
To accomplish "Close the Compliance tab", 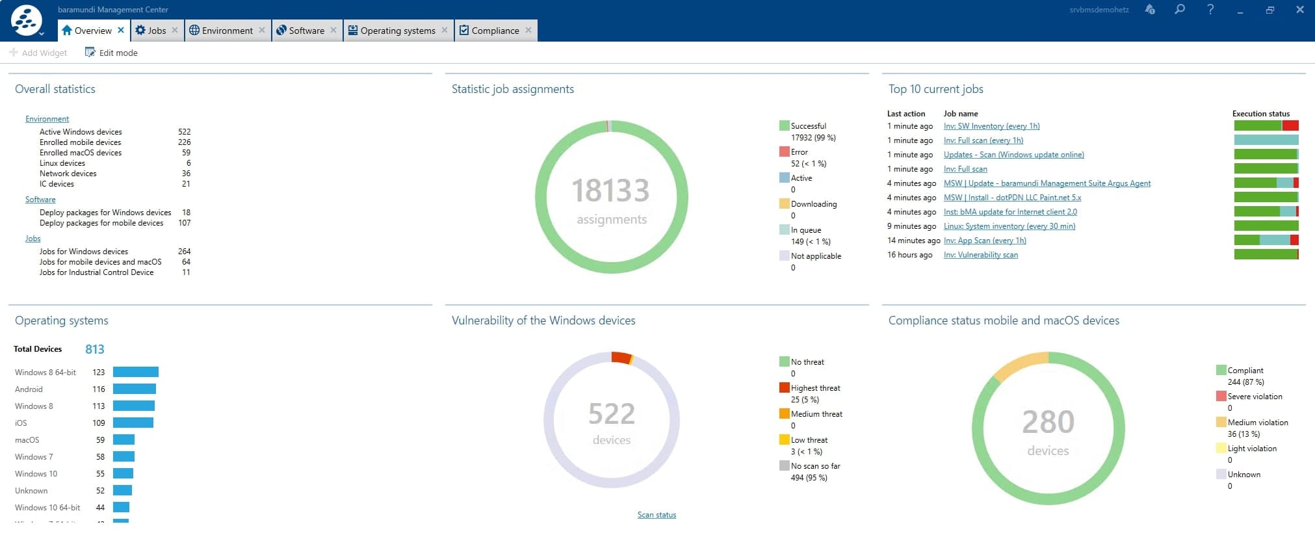I will tap(528, 30).
